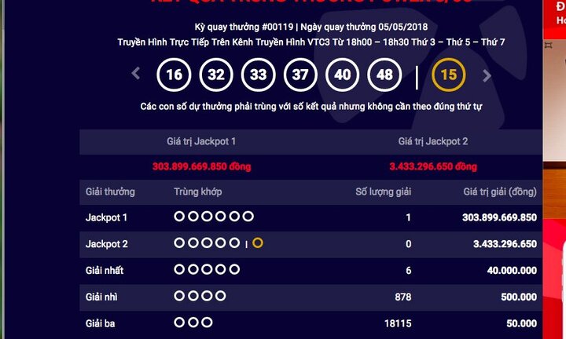Select the Giải nhất prize row label
Viewport: 566px width, 339px height.
click(x=105, y=271)
